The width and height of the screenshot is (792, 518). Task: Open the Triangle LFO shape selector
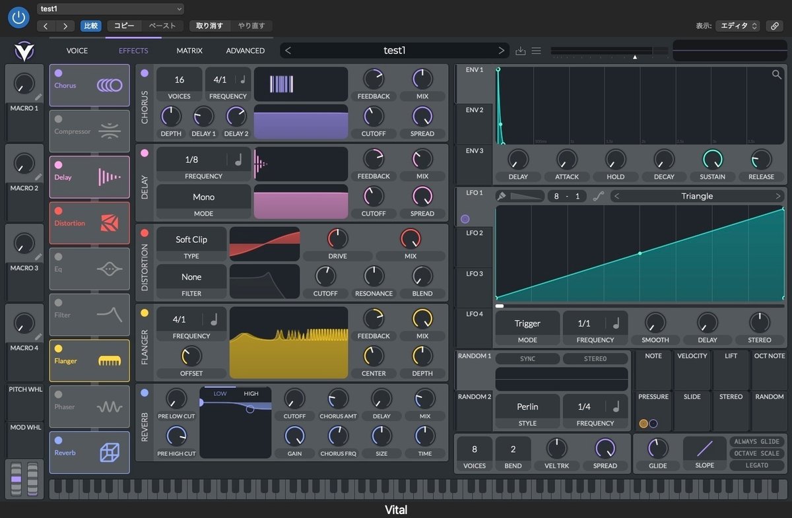click(696, 196)
